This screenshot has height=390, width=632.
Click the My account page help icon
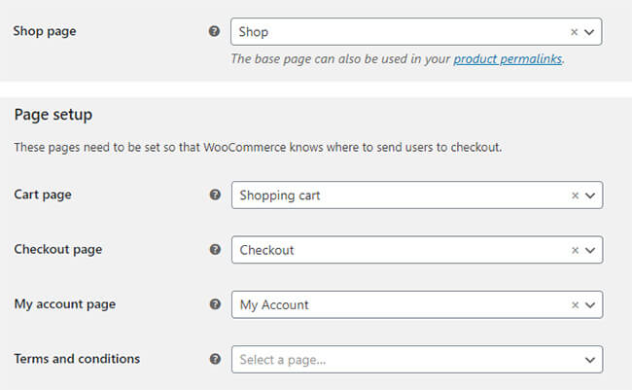pyautogui.click(x=215, y=304)
